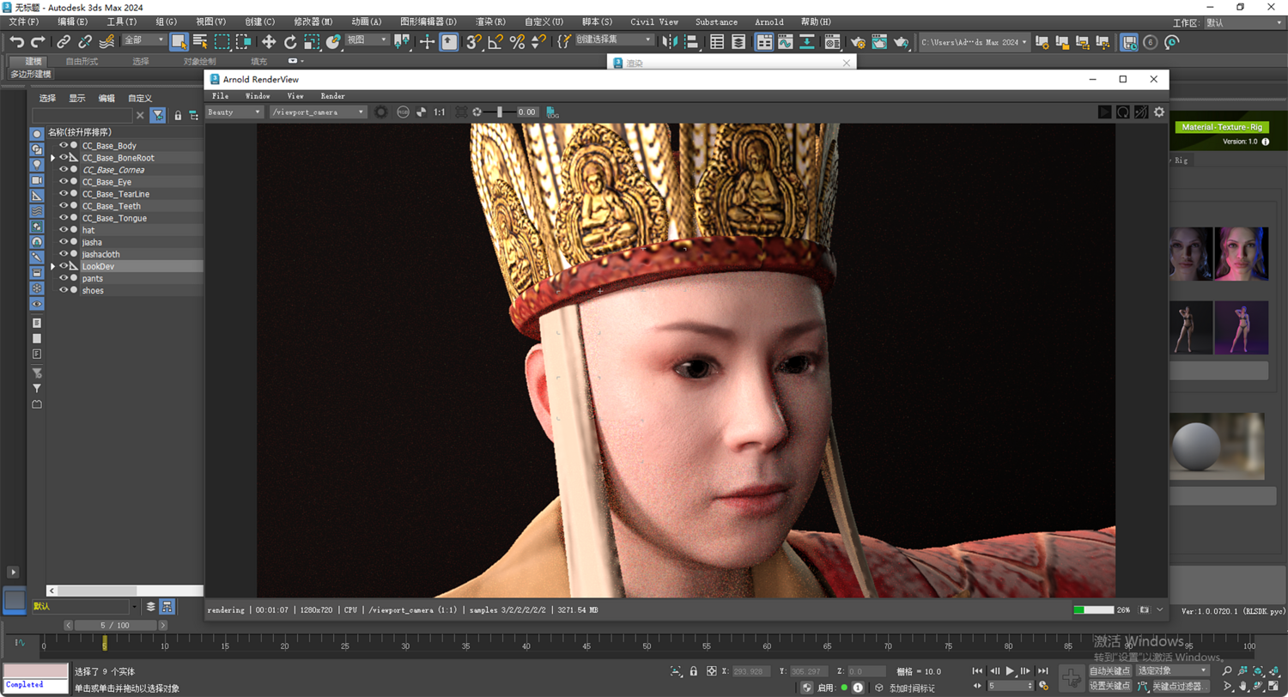Click the Mirror tool icon

point(671,41)
